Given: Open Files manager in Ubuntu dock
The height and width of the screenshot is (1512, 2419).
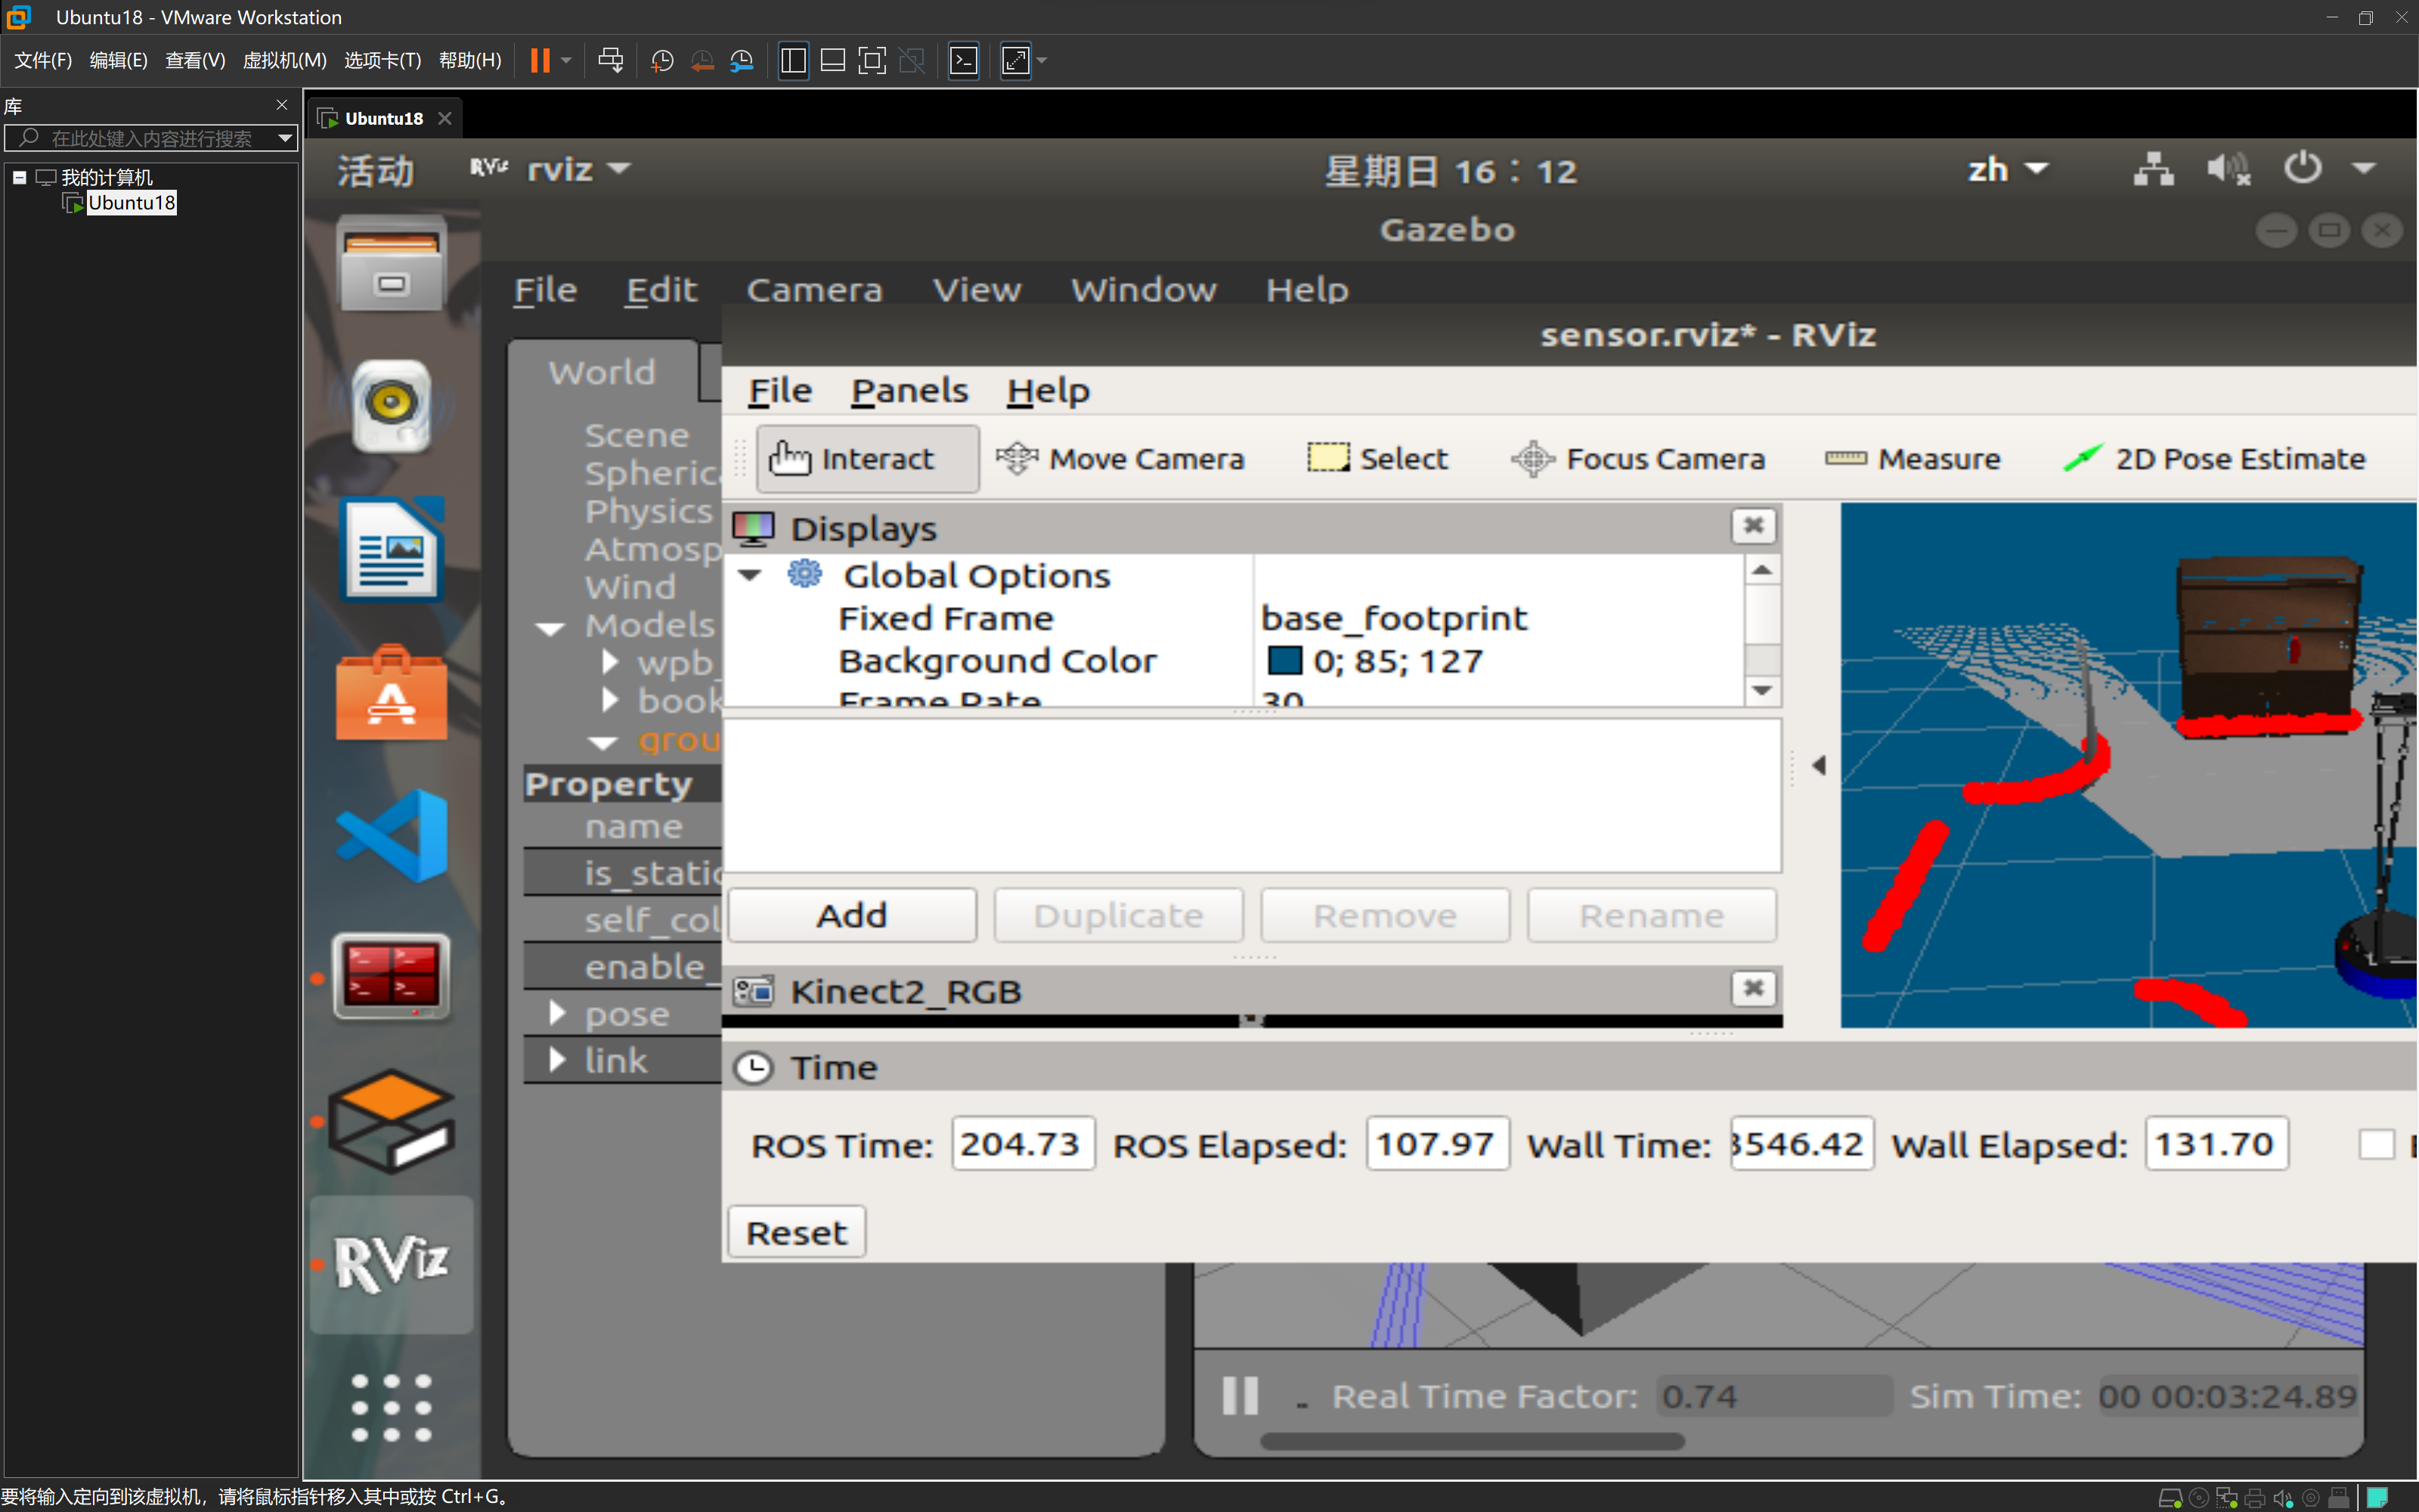Looking at the screenshot, I should pos(391,263).
